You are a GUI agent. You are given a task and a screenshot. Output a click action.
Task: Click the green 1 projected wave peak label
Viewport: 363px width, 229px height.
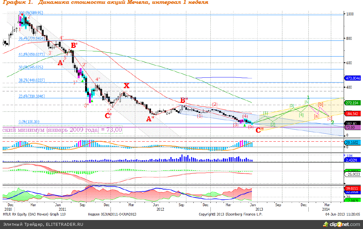pyautogui.click(x=308, y=97)
